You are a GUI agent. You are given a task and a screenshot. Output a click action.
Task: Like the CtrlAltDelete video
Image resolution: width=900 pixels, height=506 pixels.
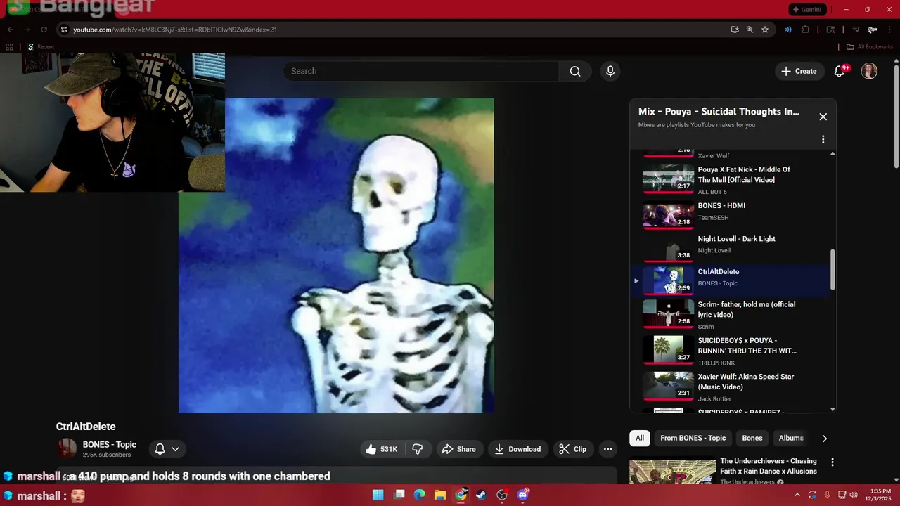(381, 449)
